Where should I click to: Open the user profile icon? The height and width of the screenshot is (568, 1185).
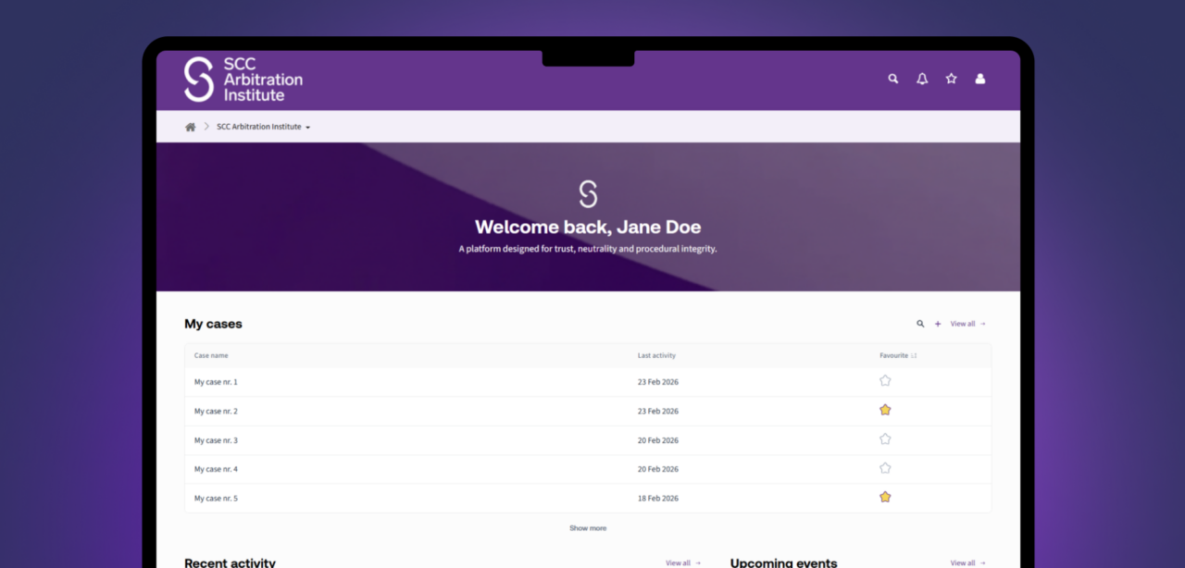(x=979, y=80)
